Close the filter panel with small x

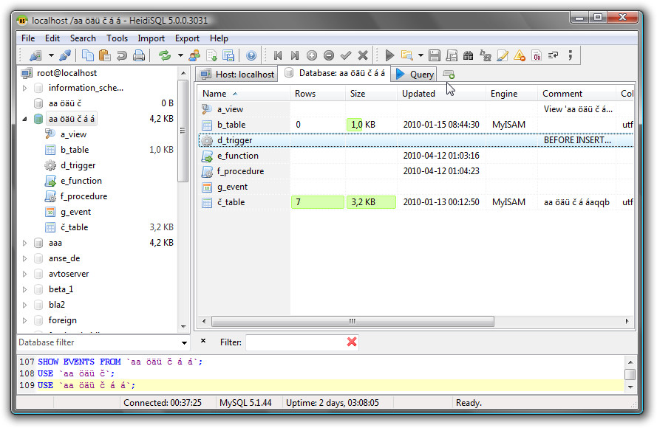[203, 341]
